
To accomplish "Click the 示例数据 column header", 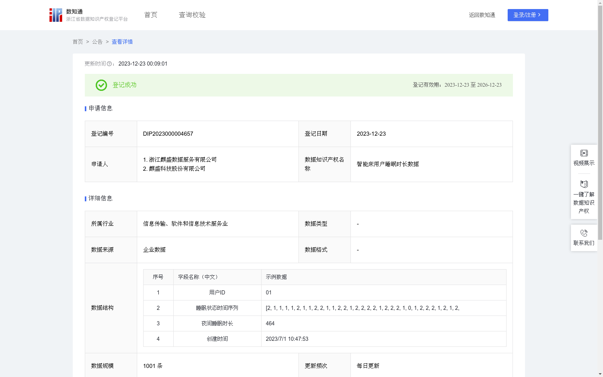I will point(276,277).
